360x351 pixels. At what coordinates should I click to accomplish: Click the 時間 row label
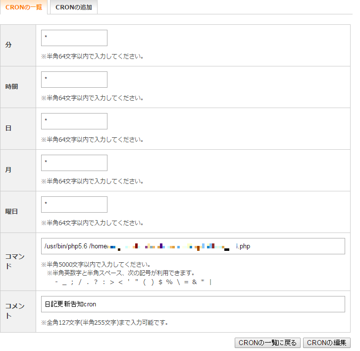(11, 87)
